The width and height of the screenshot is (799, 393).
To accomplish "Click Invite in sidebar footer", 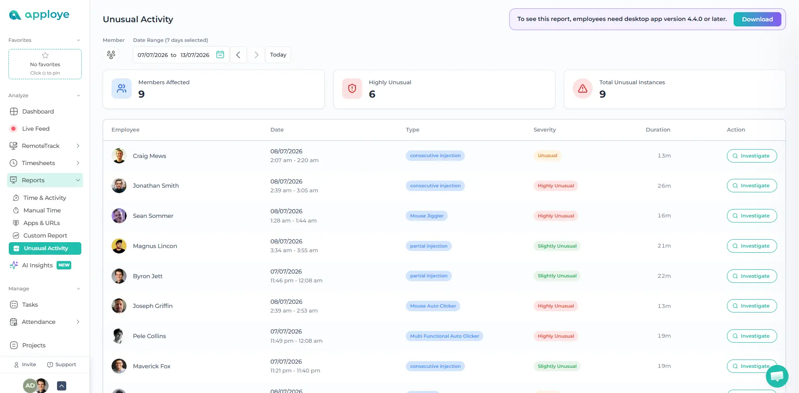I will pyautogui.click(x=25, y=365).
